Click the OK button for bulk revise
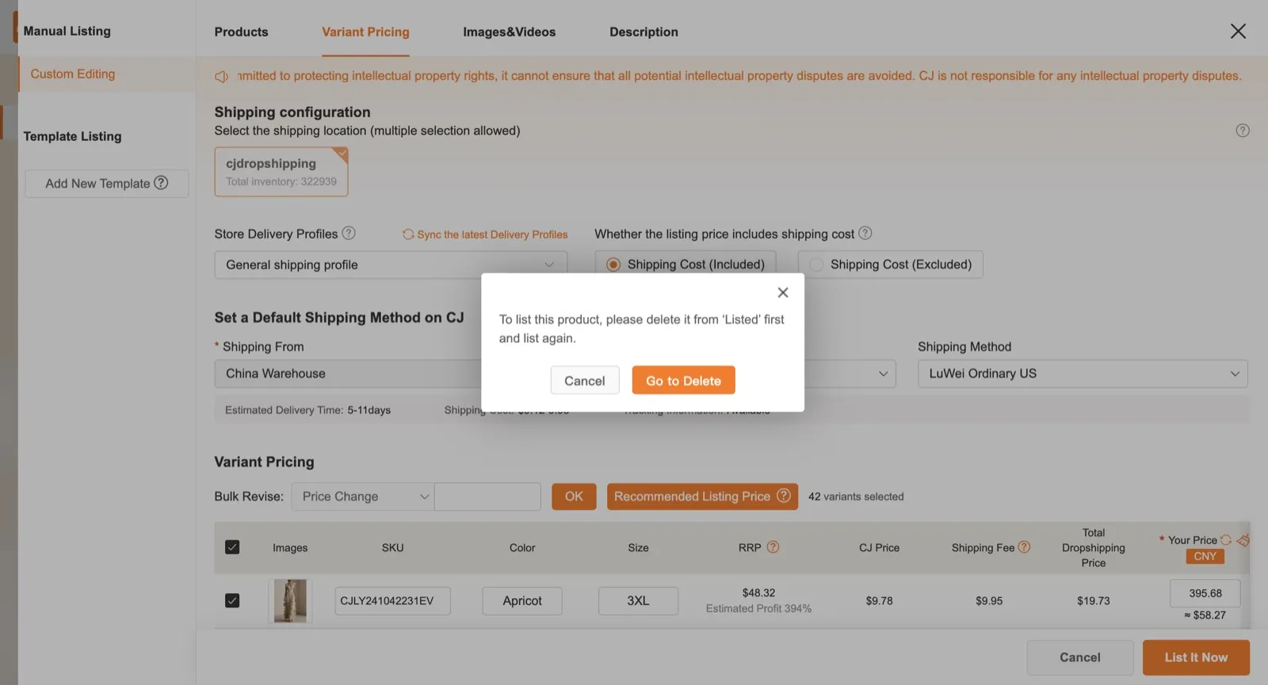This screenshot has width=1268, height=685. (x=574, y=497)
